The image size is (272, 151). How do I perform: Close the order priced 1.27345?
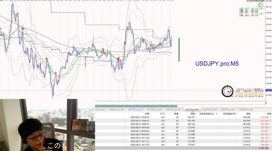[x=270, y=138]
